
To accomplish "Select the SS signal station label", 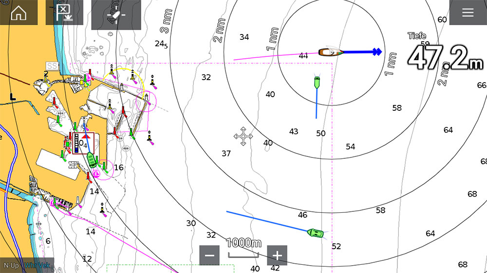I will tap(52, 66).
